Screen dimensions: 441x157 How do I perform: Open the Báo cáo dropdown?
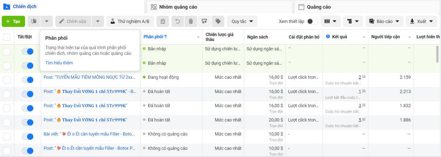click(384, 22)
